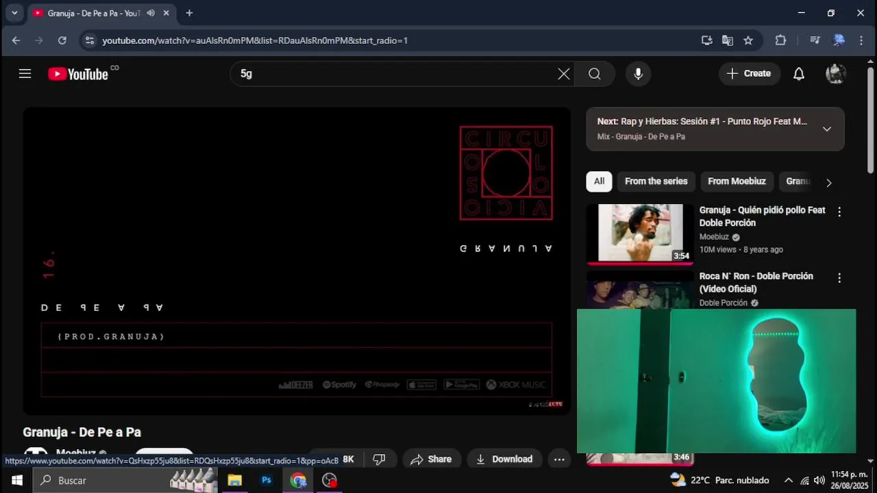The width and height of the screenshot is (877, 493).
Task: Open the tab search dropdown arrow
Action: (x=14, y=13)
